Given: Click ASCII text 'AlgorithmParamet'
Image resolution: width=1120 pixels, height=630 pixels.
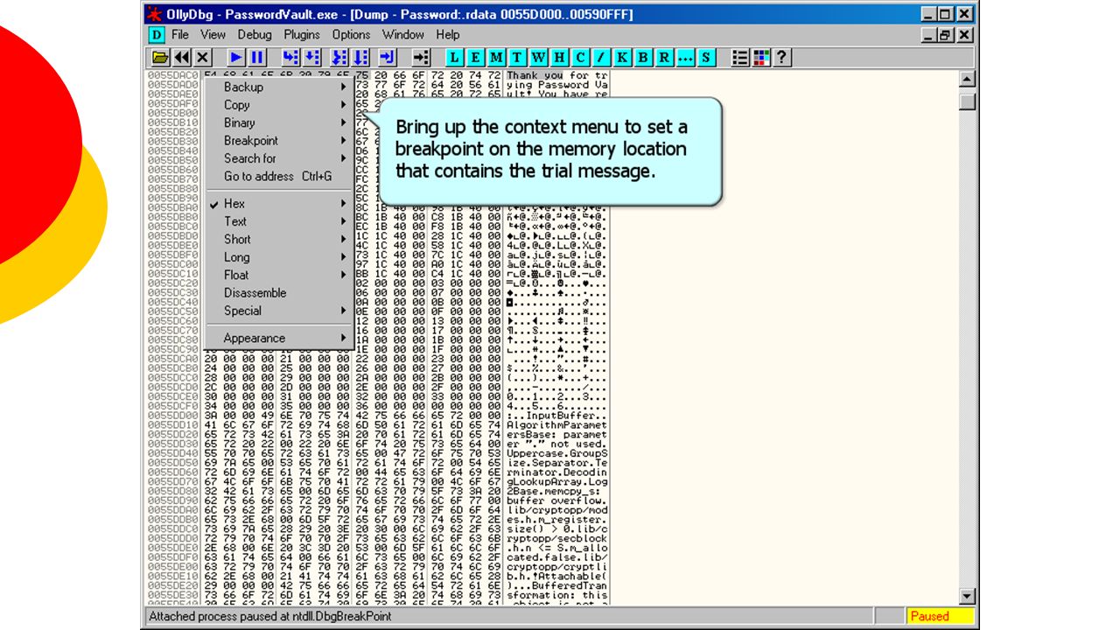Looking at the screenshot, I should [x=556, y=425].
